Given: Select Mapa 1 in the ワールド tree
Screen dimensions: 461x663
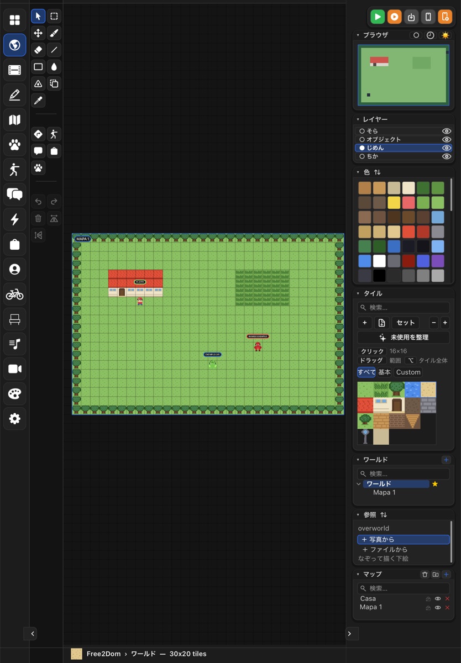Looking at the screenshot, I should click(x=384, y=493).
